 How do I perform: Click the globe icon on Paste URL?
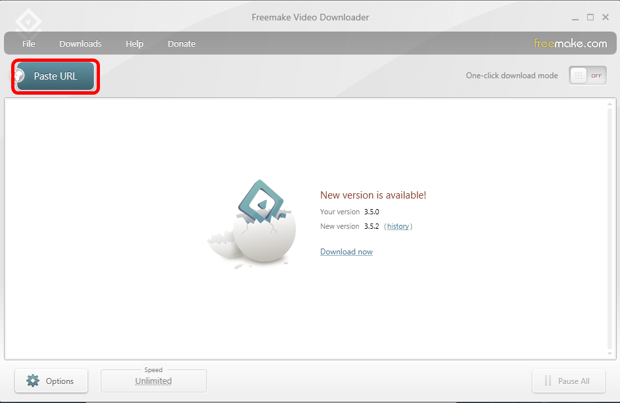click(19, 75)
